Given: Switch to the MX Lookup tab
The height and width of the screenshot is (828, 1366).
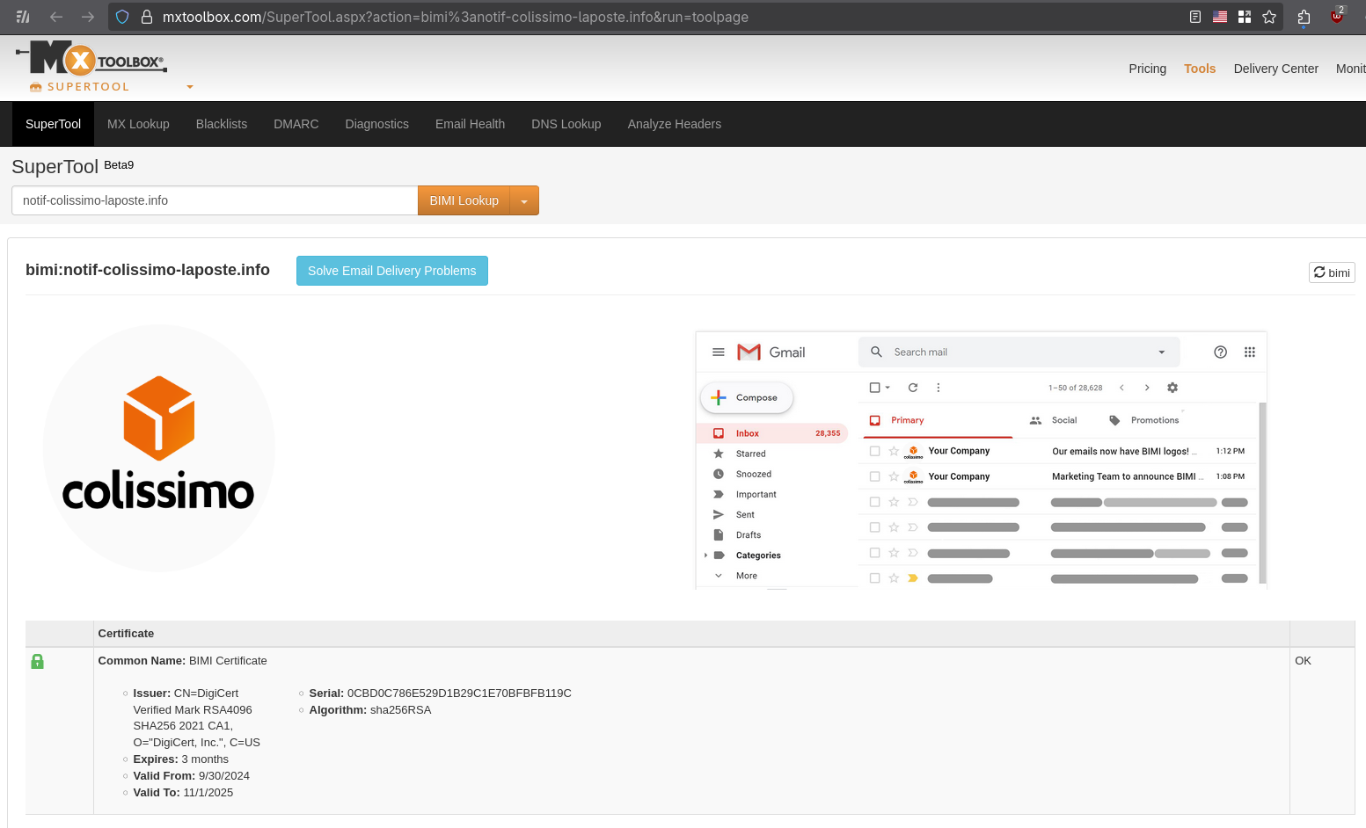Looking at the screenshot, I should pos(138,124).
